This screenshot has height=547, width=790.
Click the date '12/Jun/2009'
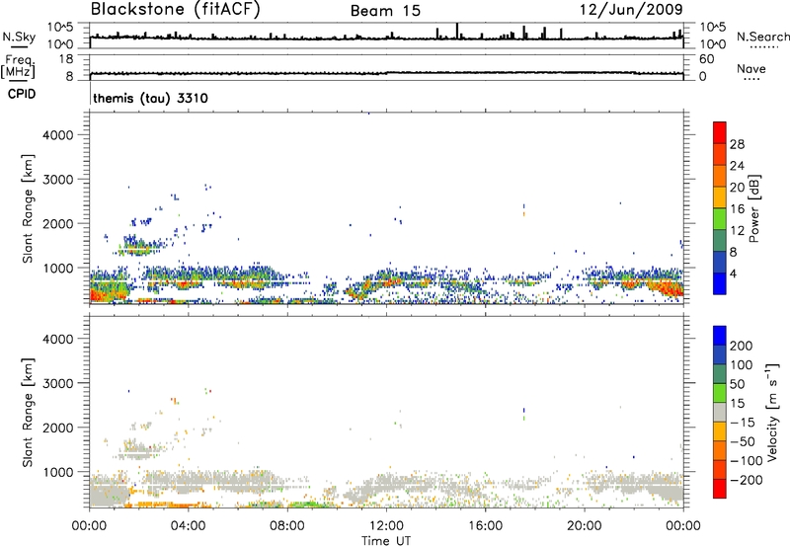(631, 9)
